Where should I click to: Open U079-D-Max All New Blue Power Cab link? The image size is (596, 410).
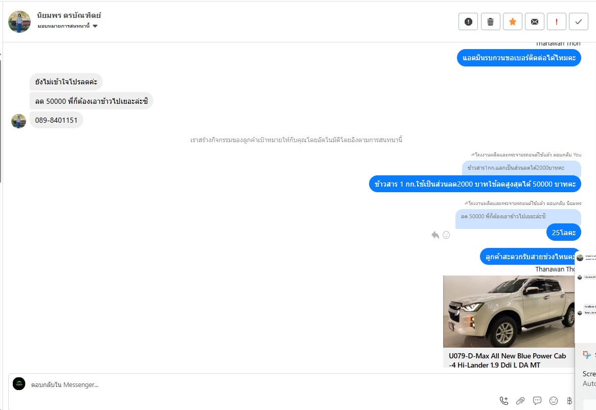pyautogui.click(x=507, y=360)
